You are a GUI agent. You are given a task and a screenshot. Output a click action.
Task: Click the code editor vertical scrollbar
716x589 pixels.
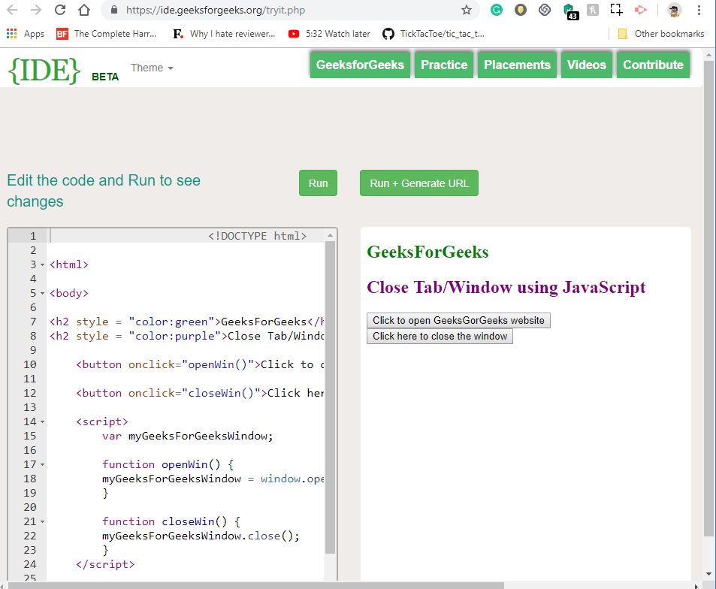tap(330, 397)
